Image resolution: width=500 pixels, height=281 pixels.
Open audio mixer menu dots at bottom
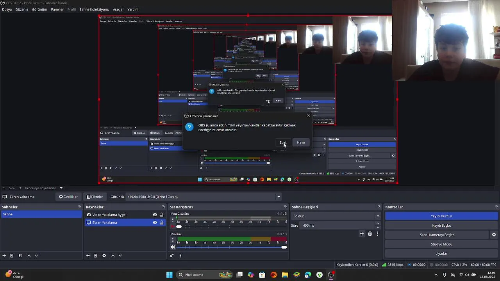pos(180,256)
